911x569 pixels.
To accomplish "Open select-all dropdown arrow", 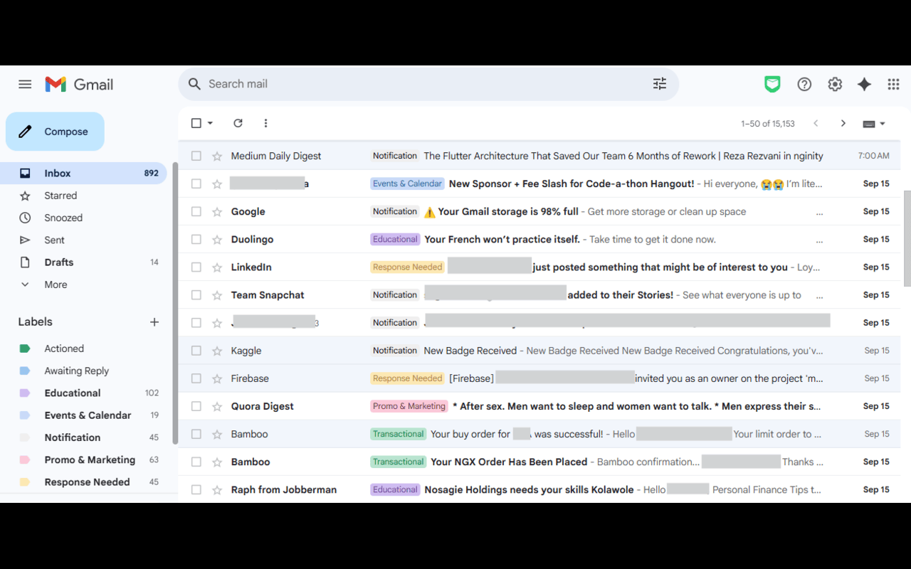I will pyautogui.click(x=210, y=123).
